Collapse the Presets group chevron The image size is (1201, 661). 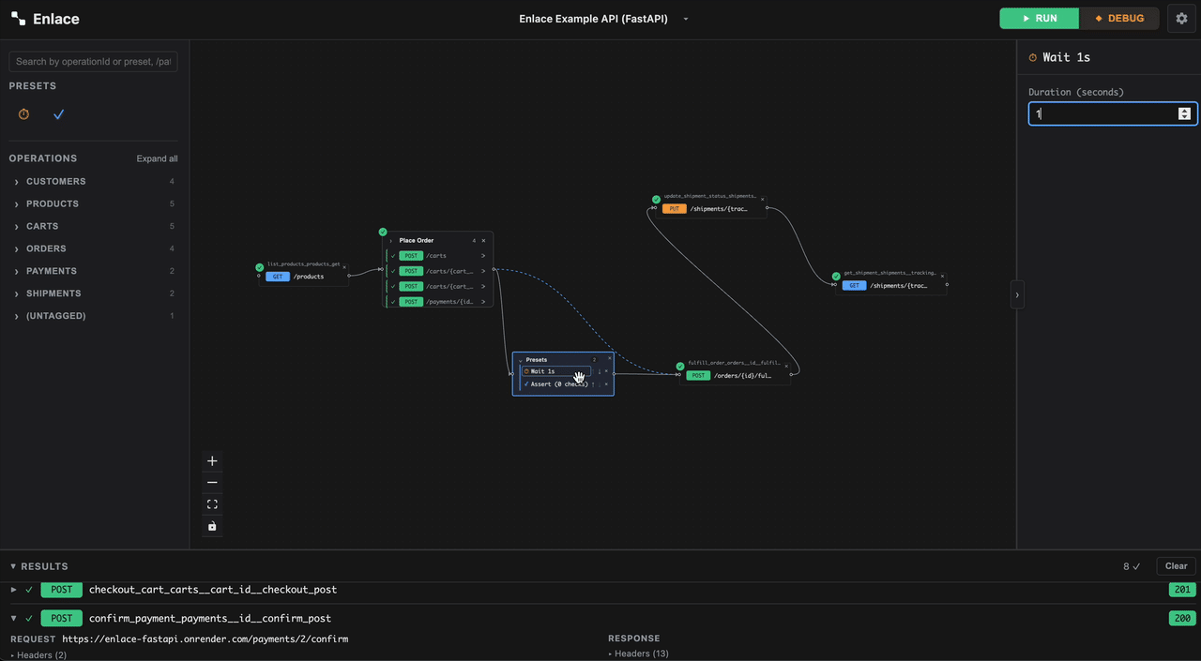click(x=521, y=361)
